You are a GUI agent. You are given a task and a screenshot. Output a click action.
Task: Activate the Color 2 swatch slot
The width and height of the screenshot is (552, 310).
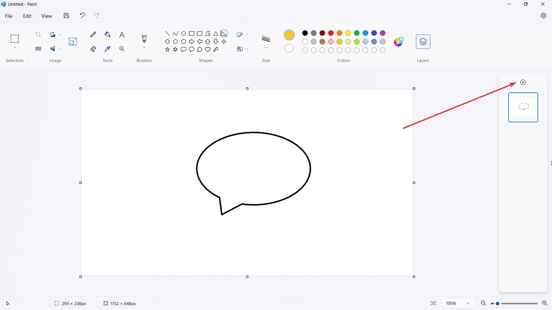pos(289,48)
